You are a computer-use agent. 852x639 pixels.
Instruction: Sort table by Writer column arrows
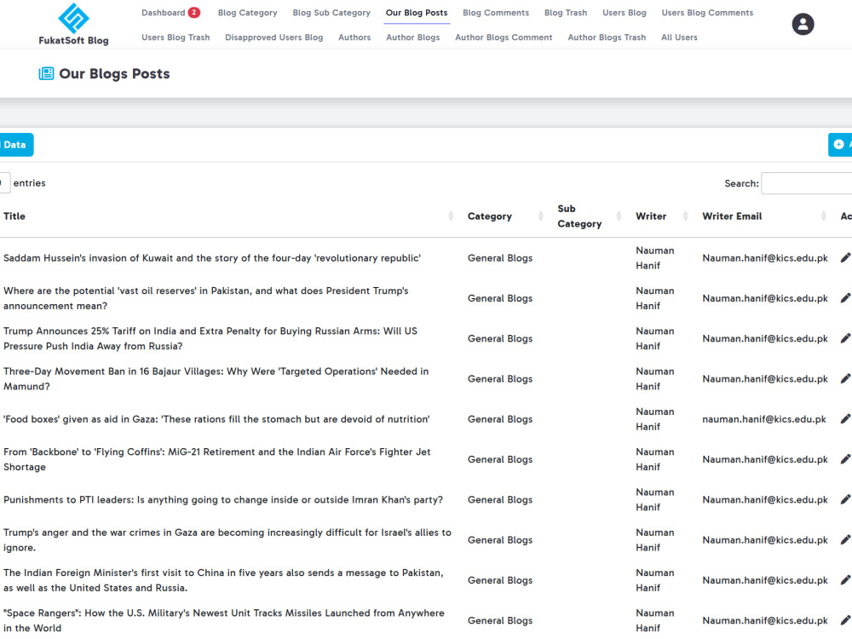point(685,216)
